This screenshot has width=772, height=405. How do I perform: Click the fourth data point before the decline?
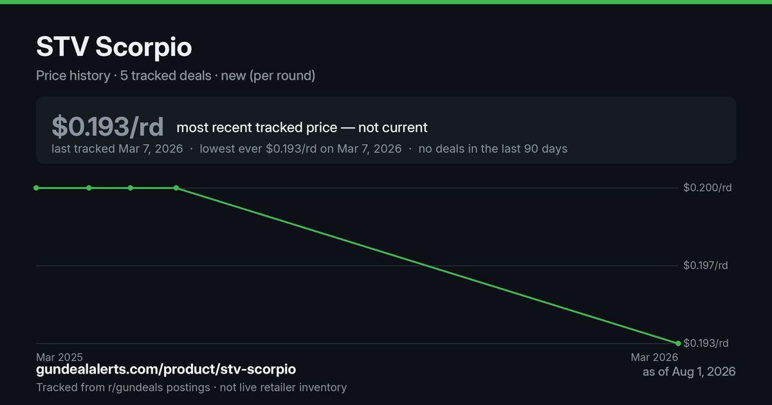coord(176,188)
